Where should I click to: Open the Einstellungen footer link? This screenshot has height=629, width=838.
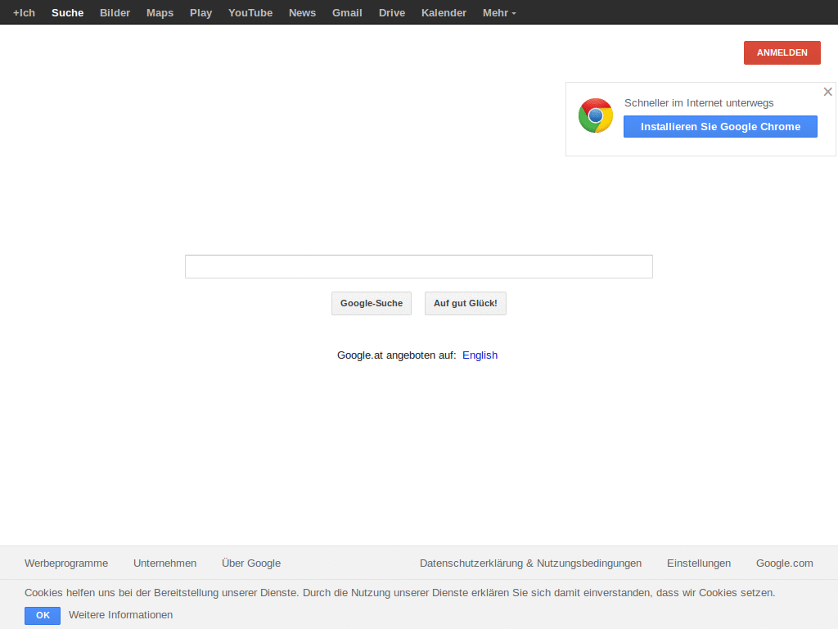coord(699,563)
